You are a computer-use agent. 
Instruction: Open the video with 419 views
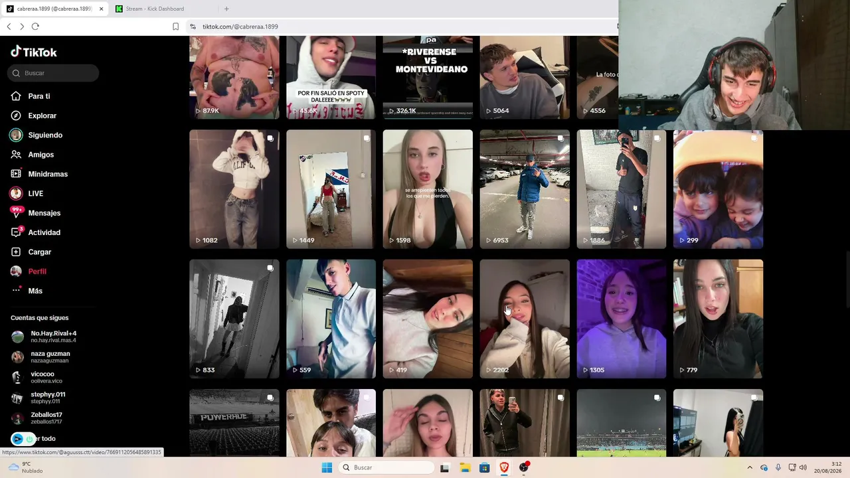tap(428, 319)
